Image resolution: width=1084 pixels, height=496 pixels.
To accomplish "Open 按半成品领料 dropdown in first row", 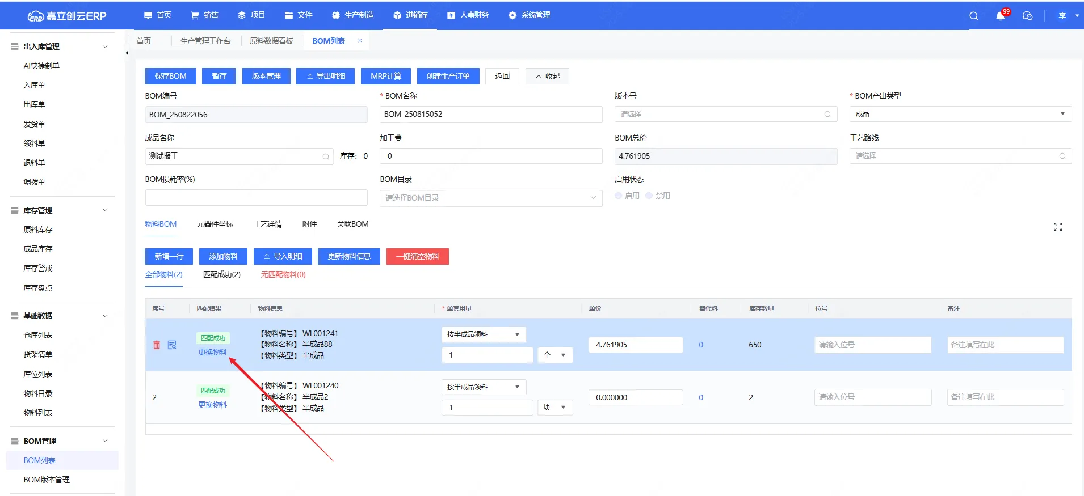I will tap(484, 334).
